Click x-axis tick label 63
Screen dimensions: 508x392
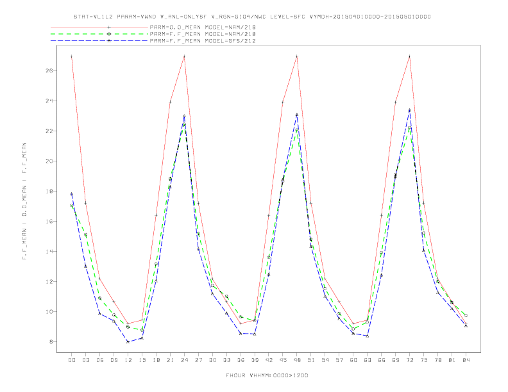coord(368,360)
